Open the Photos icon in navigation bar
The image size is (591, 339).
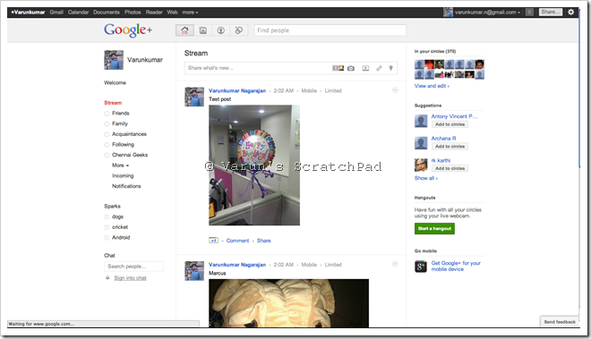202,30
